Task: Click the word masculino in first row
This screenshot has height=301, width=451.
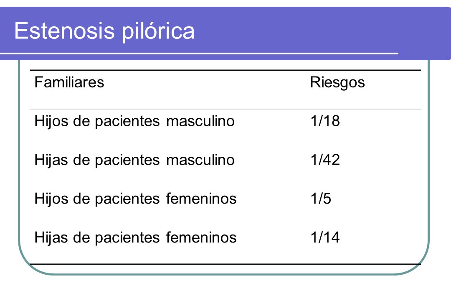Action: click(200, 121)
